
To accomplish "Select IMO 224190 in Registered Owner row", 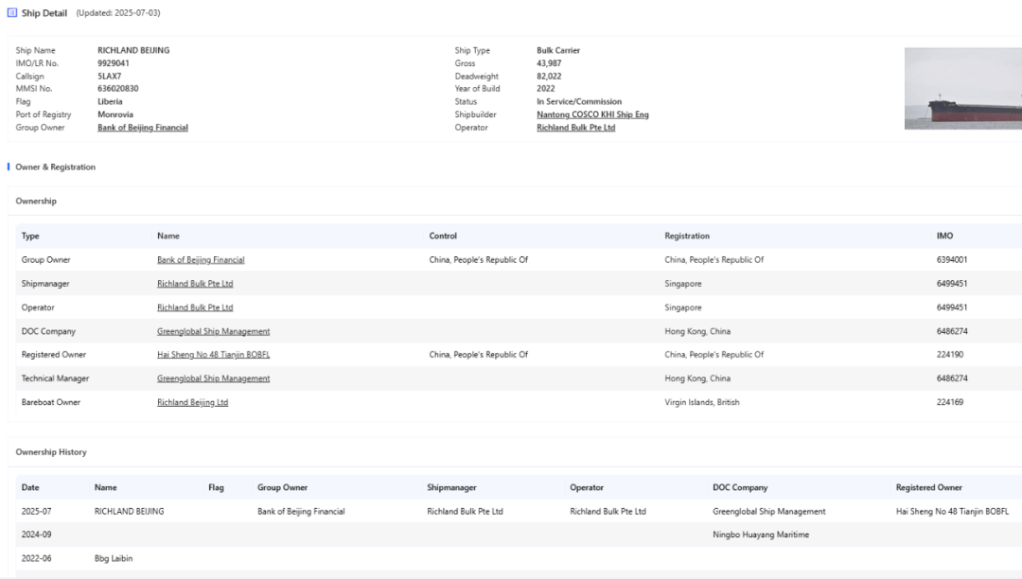I will click(x=950, y=355).
